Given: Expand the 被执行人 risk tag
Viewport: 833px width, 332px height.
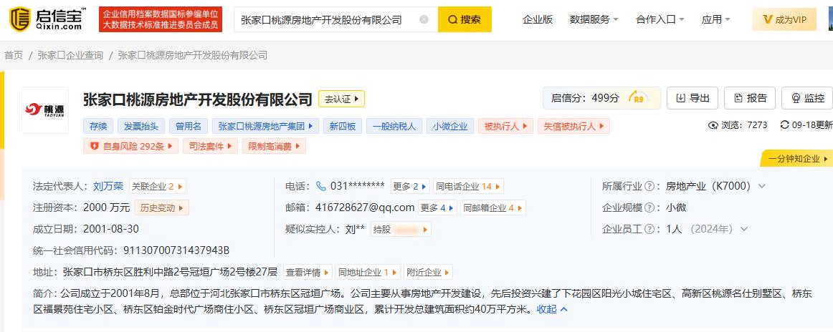Looking at the screenshot, I should pyautogui.click(x=505, y=126).
